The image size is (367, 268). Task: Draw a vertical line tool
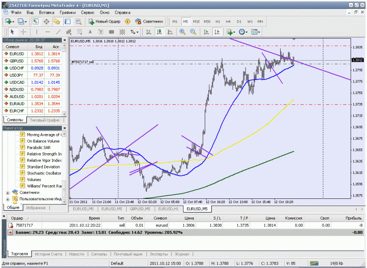coord(36,32)
